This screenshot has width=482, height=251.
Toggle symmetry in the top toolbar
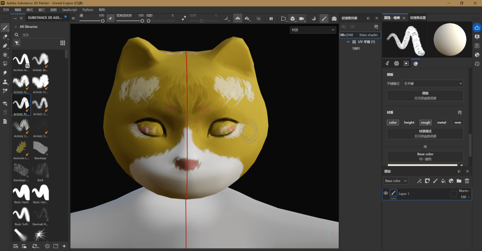(x=237, y=18)
